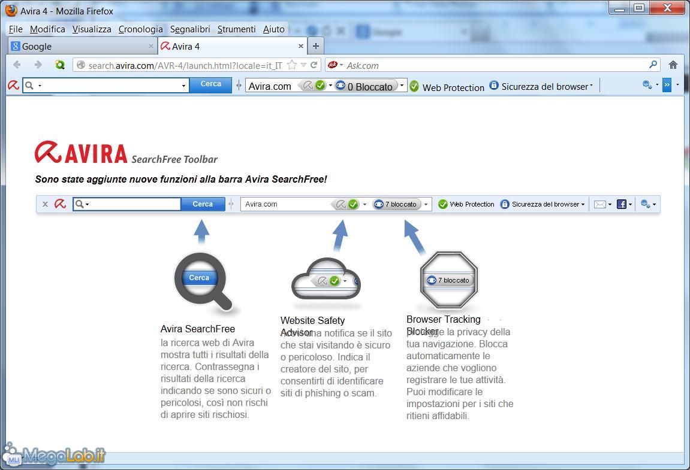Click the site identity globe in the address bar
The image size is (690, 470).
pyautogui.click(x=80, y=65)
